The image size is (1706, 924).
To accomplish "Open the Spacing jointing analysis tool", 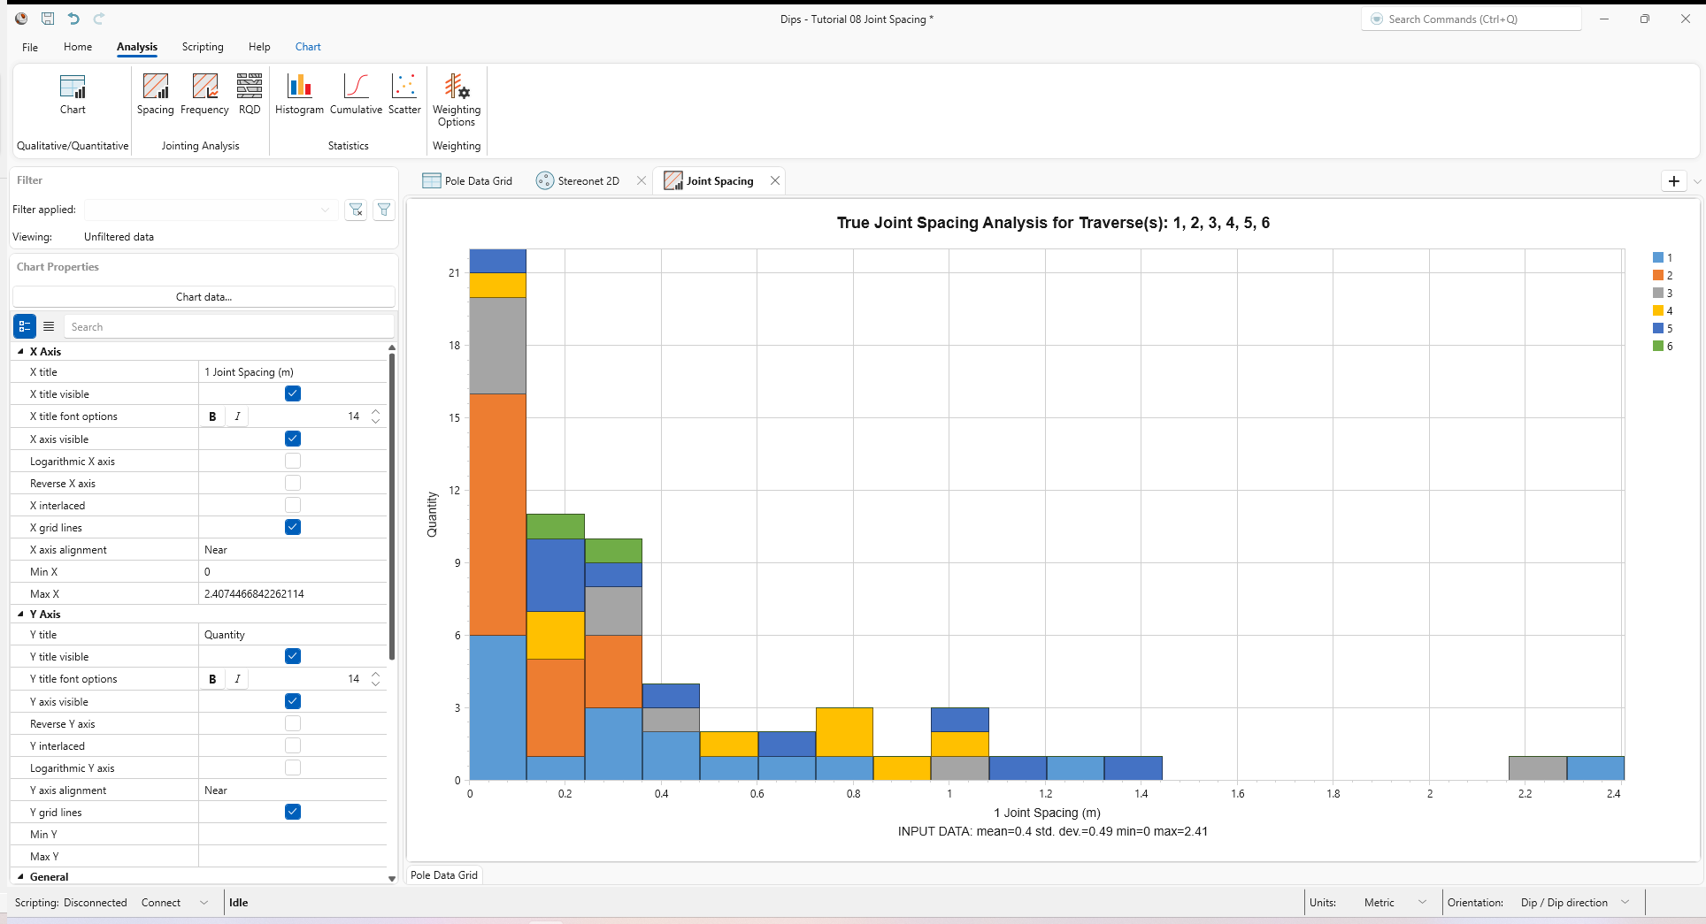I will tap(156, 94).
